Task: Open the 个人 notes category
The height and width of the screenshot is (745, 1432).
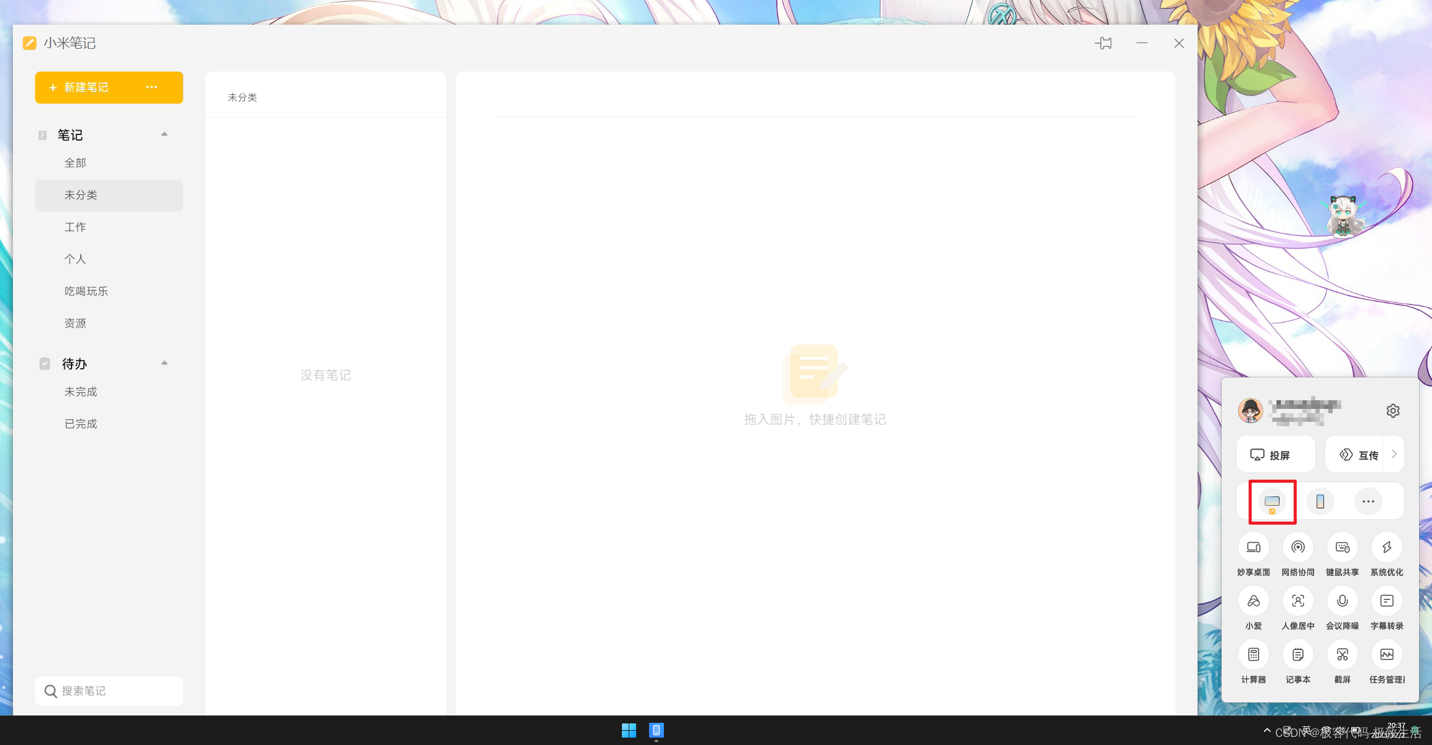Action: (109, 259)
